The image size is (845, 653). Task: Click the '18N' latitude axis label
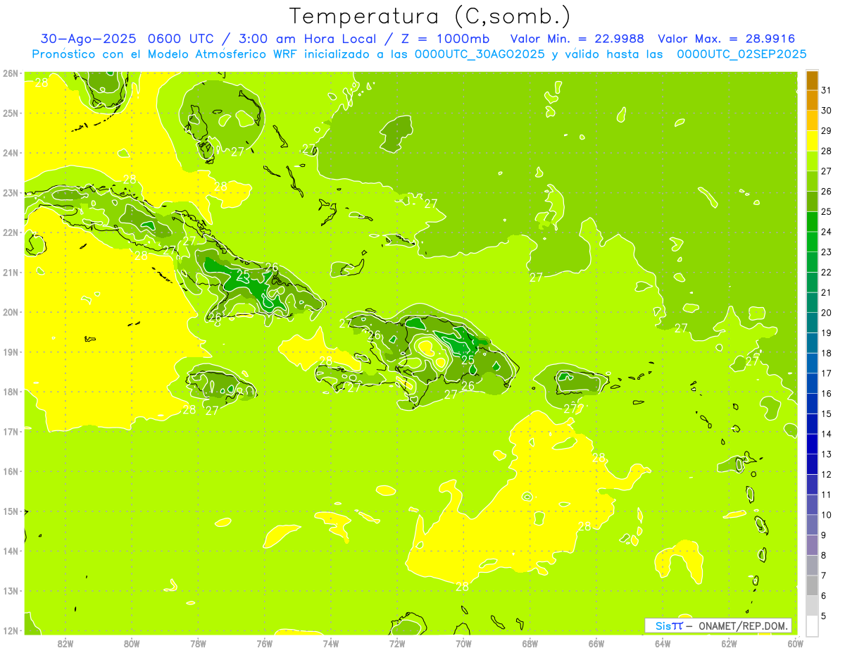pyautogui.click(x=11, y=392)
